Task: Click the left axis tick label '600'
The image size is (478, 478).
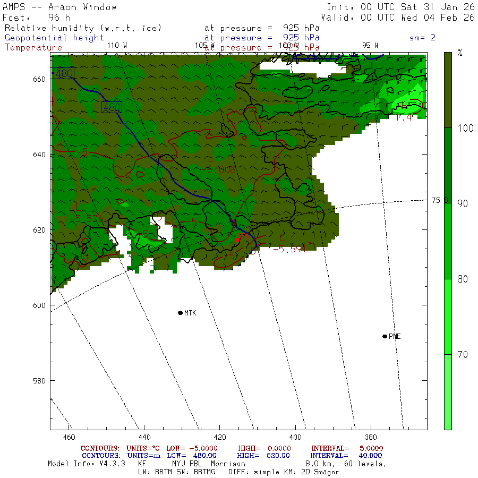Action: pos(39,305)
